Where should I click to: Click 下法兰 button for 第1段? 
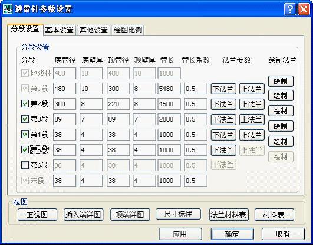223,89
